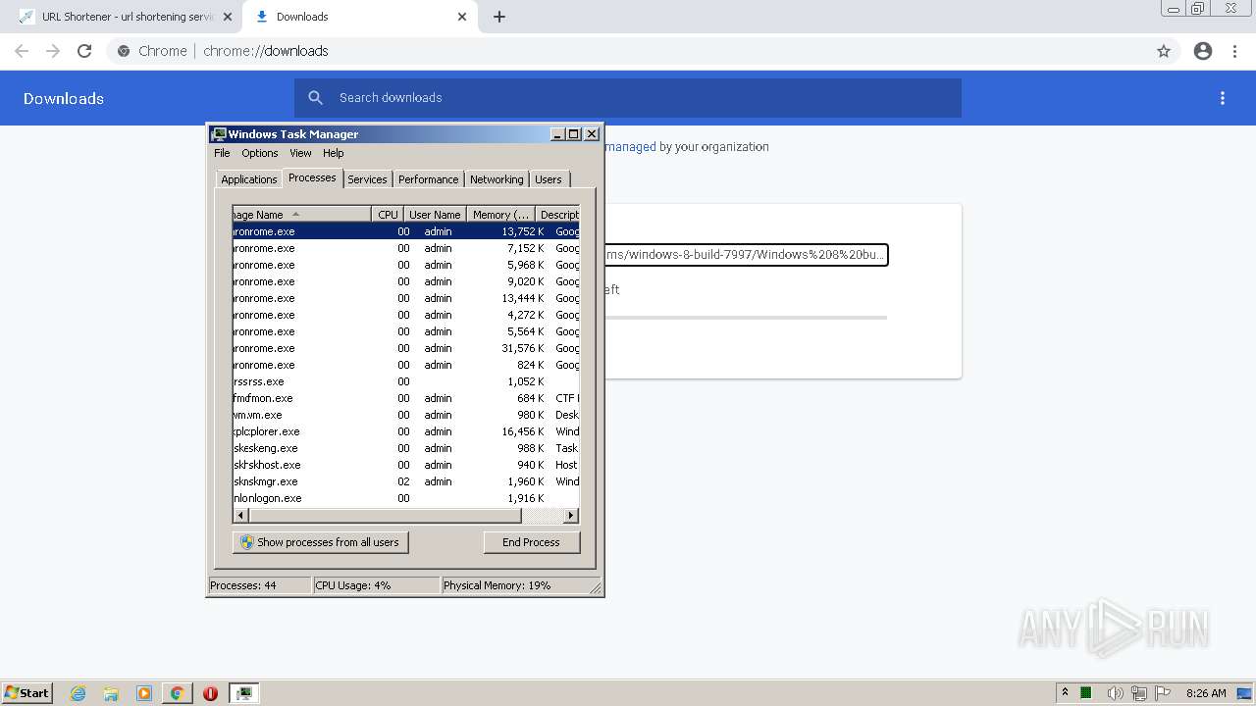
Task: Go back with Chrome's back arrow
Action: pyautogui.click(x=22, y=51)
